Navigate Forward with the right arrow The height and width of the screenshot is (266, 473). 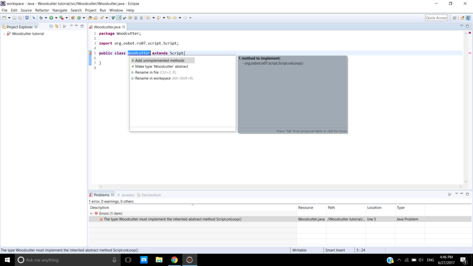185,18
